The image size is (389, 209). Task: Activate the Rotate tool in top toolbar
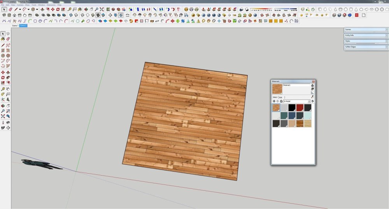coord(58,9)
